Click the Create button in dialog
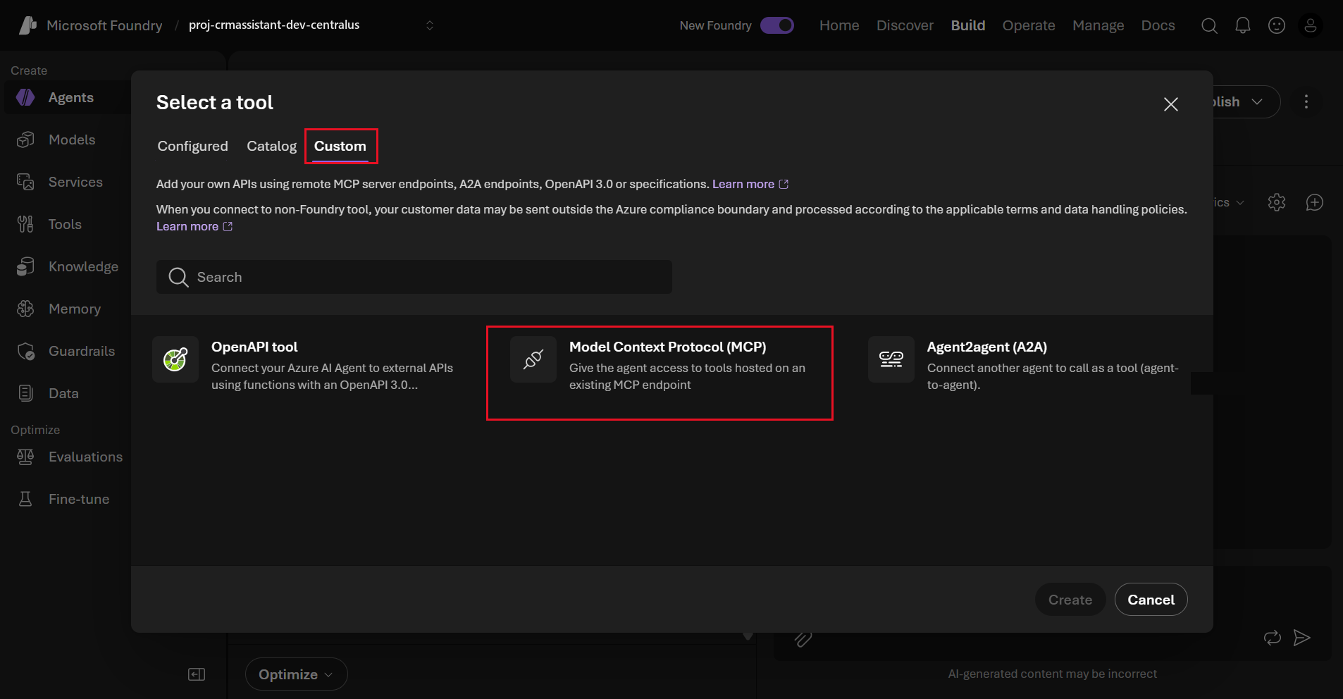The image size is (1343, 699). 1070,600
